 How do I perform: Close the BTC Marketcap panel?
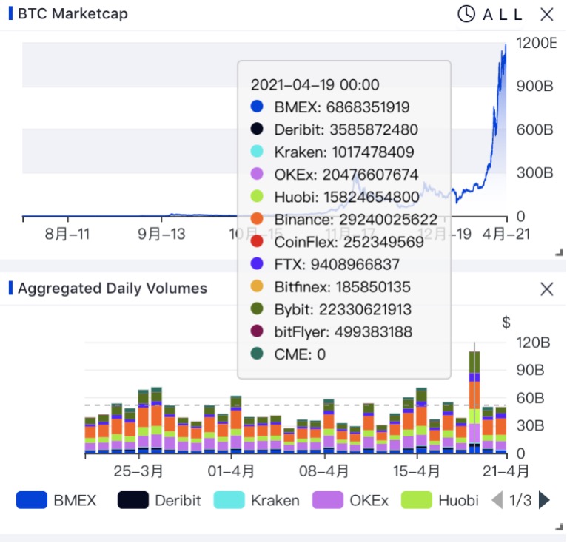546,15
